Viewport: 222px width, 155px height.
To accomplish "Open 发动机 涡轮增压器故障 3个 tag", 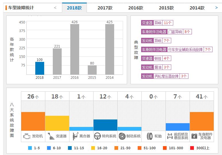I will (165, 76).
